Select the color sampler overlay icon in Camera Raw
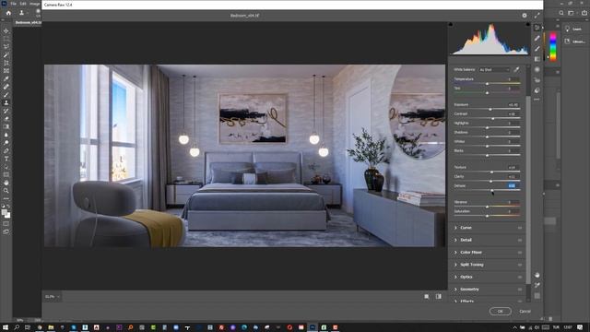 pos(537,285)
